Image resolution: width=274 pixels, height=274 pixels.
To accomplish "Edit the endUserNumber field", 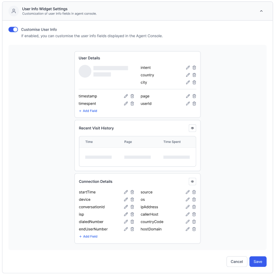I will tap(126, 229).
